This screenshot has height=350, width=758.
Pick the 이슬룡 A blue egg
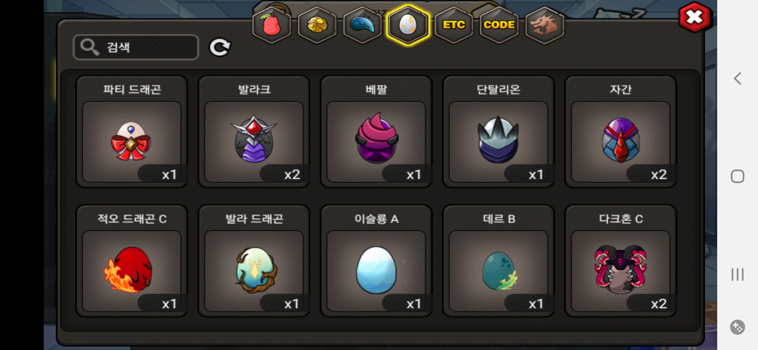(x=376, y=261)
